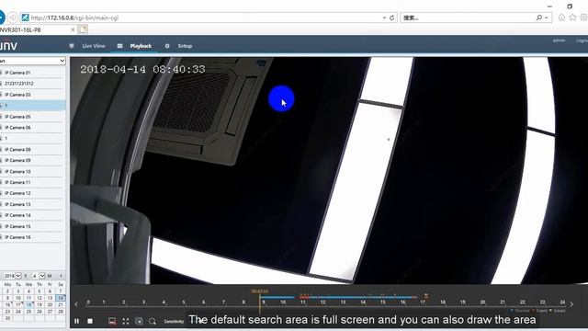Screen dimensions: 588x331
Task: Select camera 212311231312
Action: click(33, 84)
